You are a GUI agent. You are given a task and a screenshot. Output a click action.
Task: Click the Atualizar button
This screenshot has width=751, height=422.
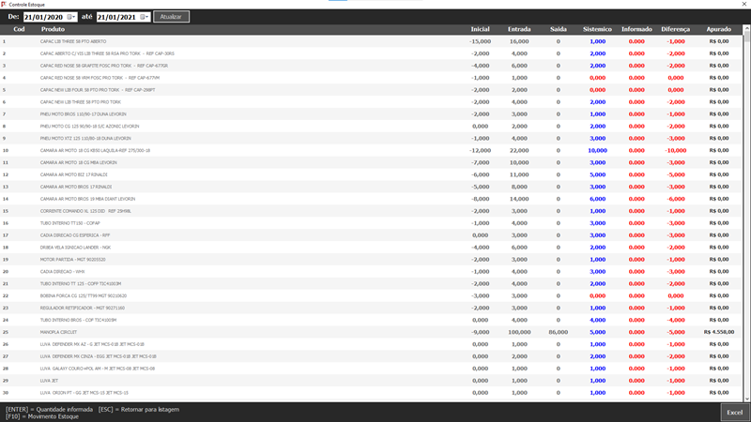click(171, 17)
